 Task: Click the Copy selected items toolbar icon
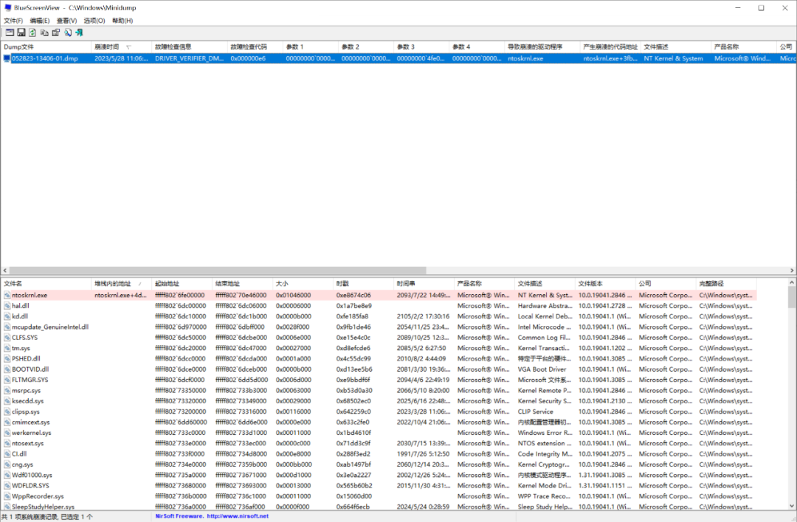(44, 32)
